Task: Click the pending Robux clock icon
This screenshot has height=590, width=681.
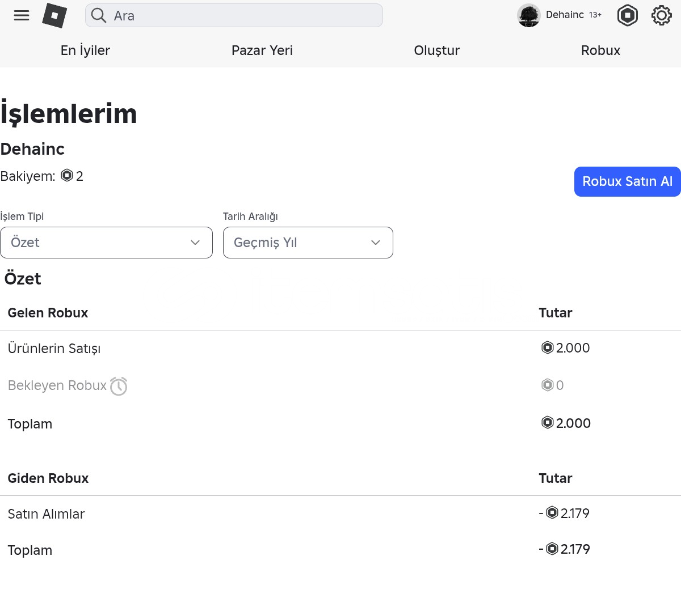Action: tap(119, 386)
